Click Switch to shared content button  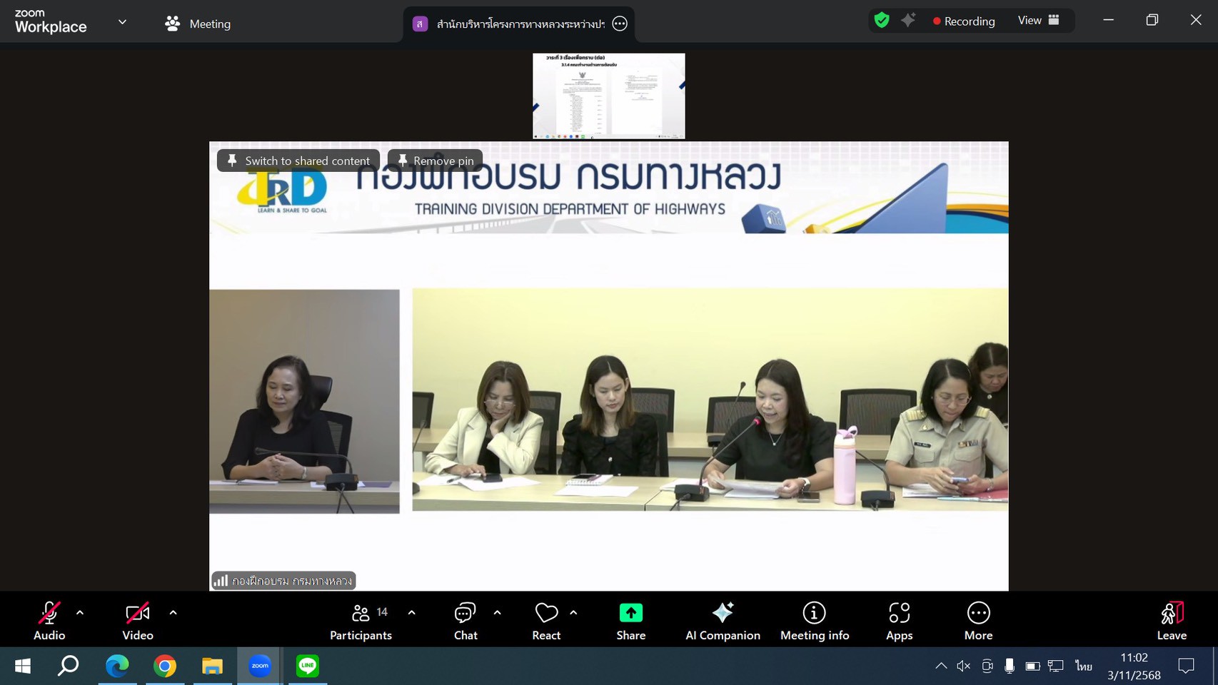[x=298, y=161]
